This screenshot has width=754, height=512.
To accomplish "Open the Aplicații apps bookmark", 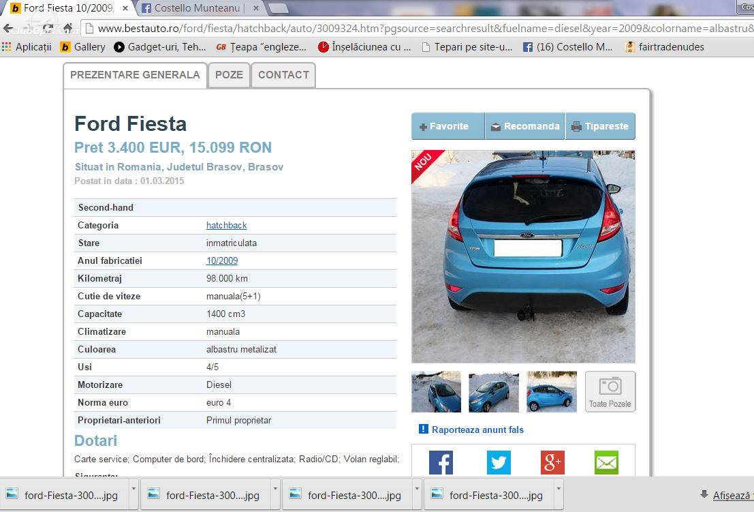I will [27, 46].
